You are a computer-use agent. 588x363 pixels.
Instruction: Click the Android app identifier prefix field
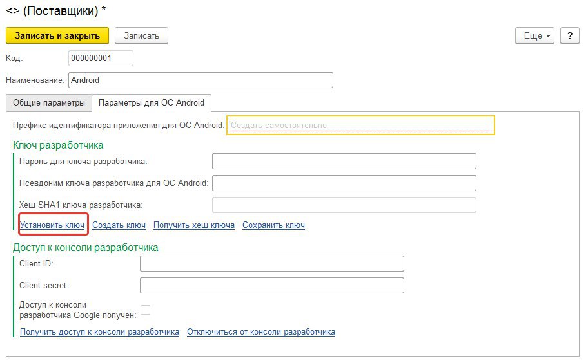361,126
